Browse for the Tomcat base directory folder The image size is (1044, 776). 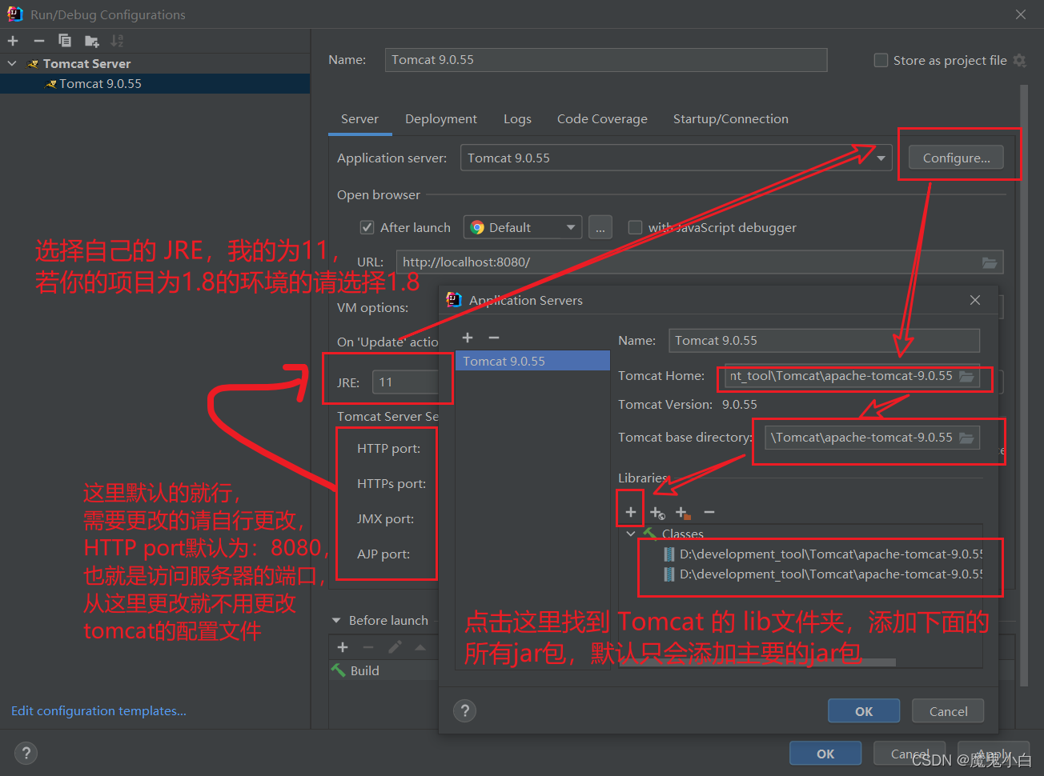pos(966,438)
